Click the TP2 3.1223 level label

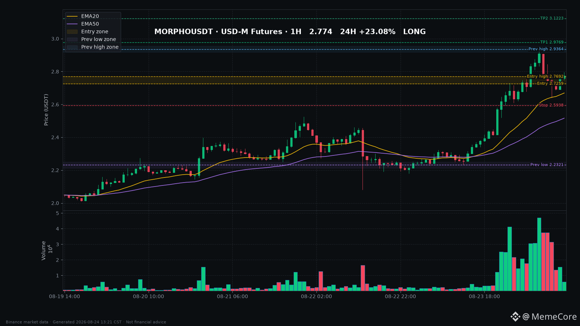tap(552, 18)
